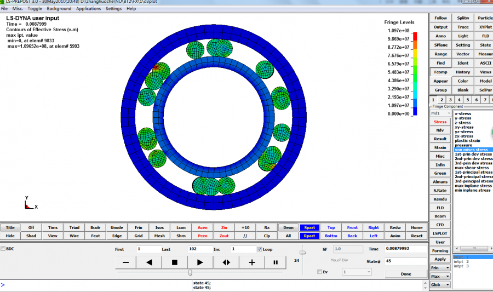Click the animation progress slider
Screen dimensions: 493x292
click(190, 272)
